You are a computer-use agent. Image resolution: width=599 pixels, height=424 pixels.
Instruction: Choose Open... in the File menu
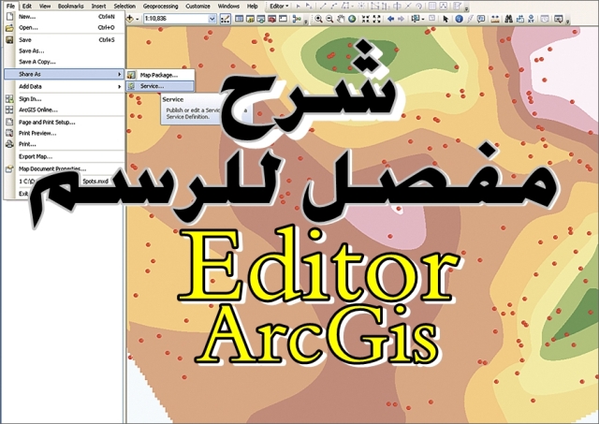pyautogui.click(x=65, y=27)
